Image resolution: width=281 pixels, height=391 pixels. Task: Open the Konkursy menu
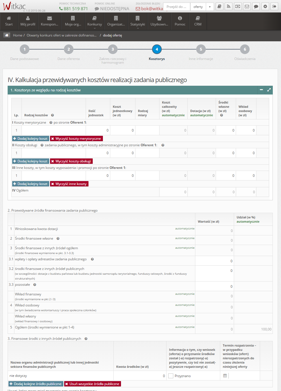tap(94, 22)
